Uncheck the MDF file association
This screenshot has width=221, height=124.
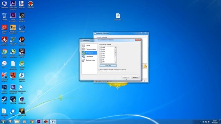coord(101,51)
